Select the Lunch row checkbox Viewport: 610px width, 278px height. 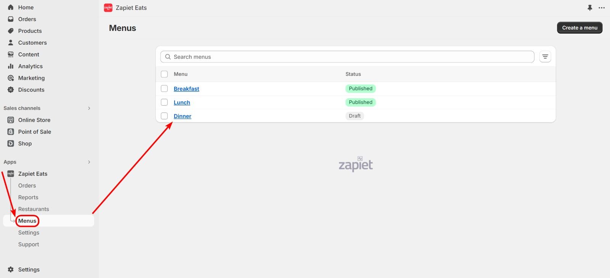click(x=164, y=102)
